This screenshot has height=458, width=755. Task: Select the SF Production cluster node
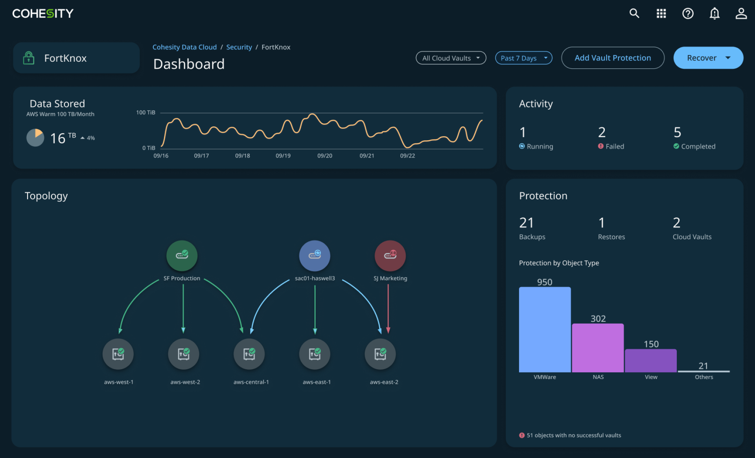(182, 255)
